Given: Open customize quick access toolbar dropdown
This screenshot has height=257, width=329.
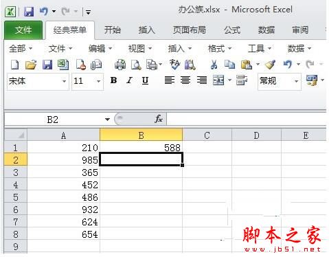Looking at the screenshot, I should point(88,12).
